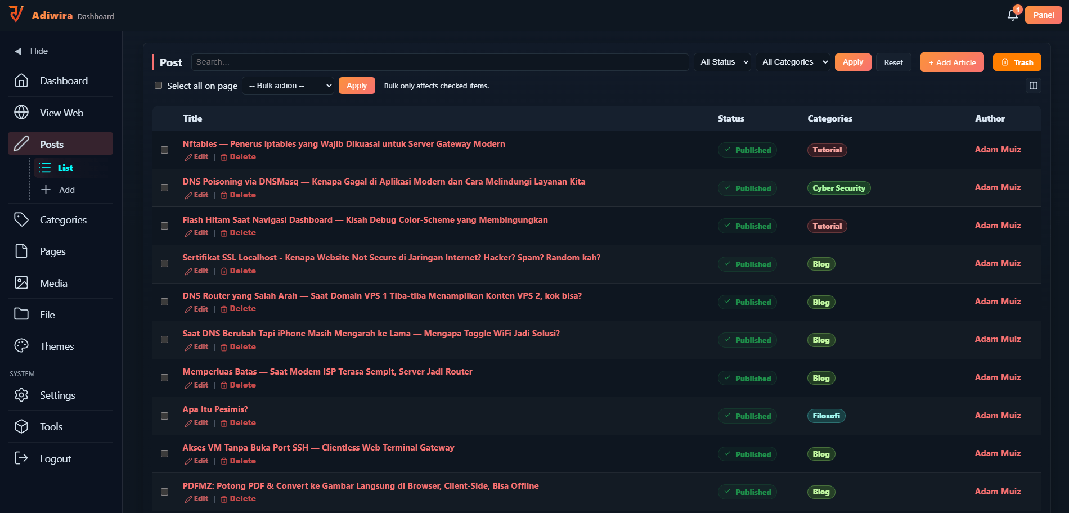Open the All Status dropdown

(x=722, y=62)
